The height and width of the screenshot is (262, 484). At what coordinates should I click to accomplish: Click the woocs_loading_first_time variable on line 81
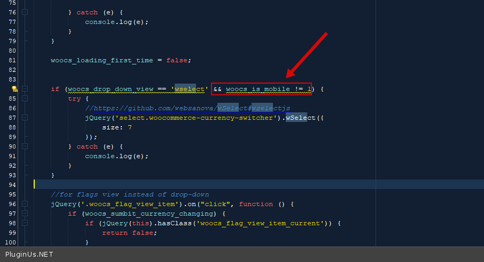tap(102, 60)
